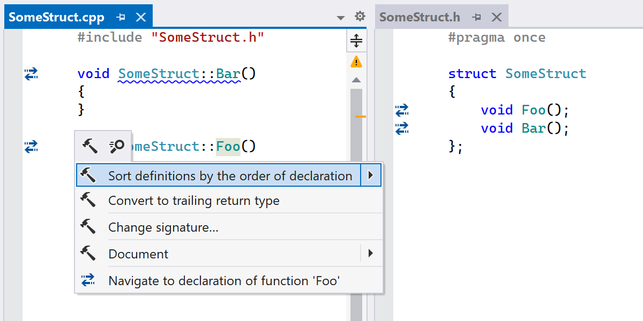Open the tab list dropdown arrow
Image resolution: width=643 pixels, height=321 pixels.
point(340,18)
